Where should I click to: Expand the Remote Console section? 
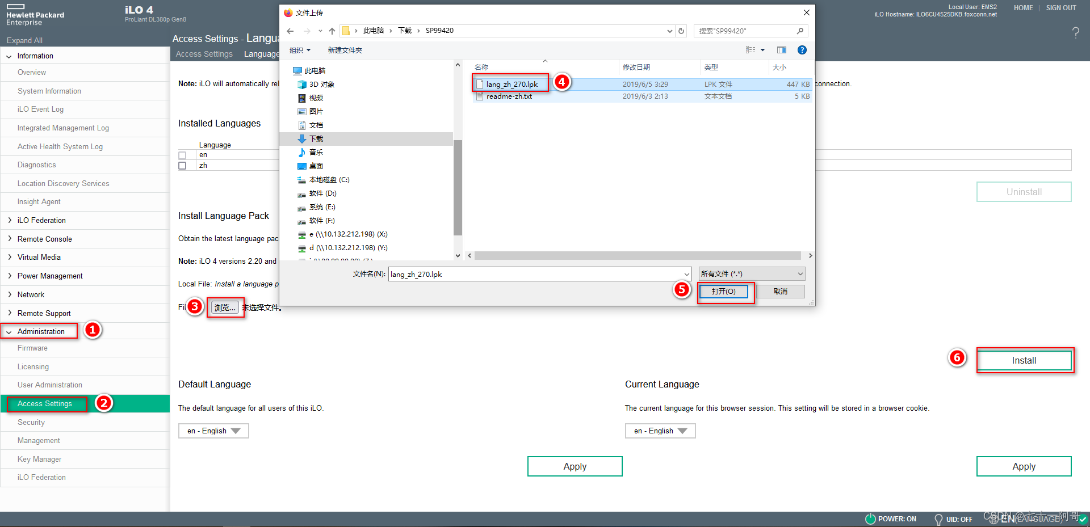(x=9, y=239)
